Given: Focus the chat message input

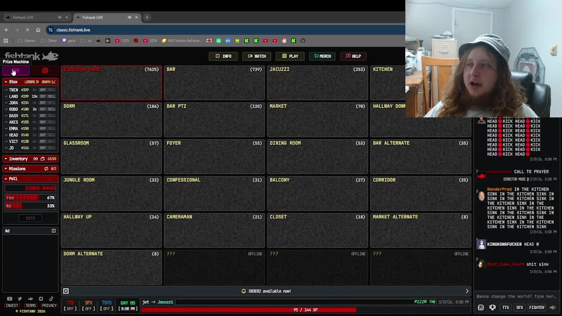Looking at the screenshot, I should [x=516, y=297].
